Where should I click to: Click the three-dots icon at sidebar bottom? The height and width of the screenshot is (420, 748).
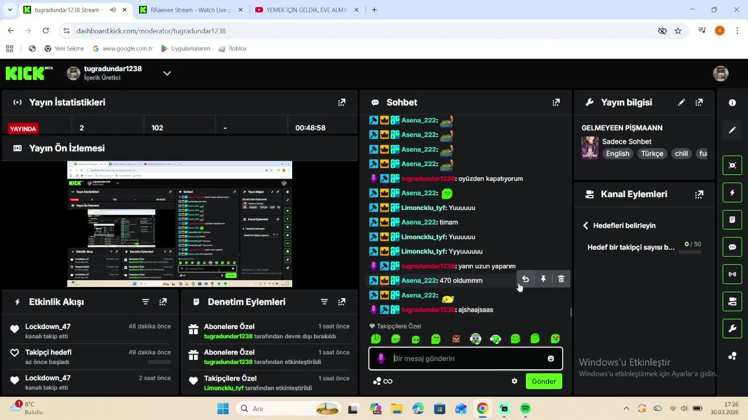(732, 356)
